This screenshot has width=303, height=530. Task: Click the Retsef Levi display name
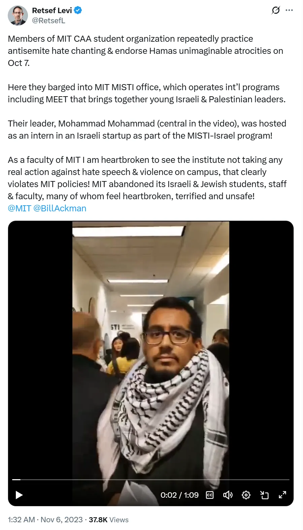[x=52, y=10]
